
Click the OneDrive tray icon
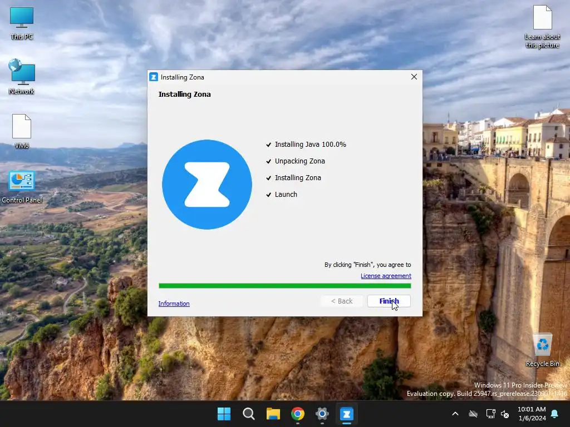coord(473,414)
